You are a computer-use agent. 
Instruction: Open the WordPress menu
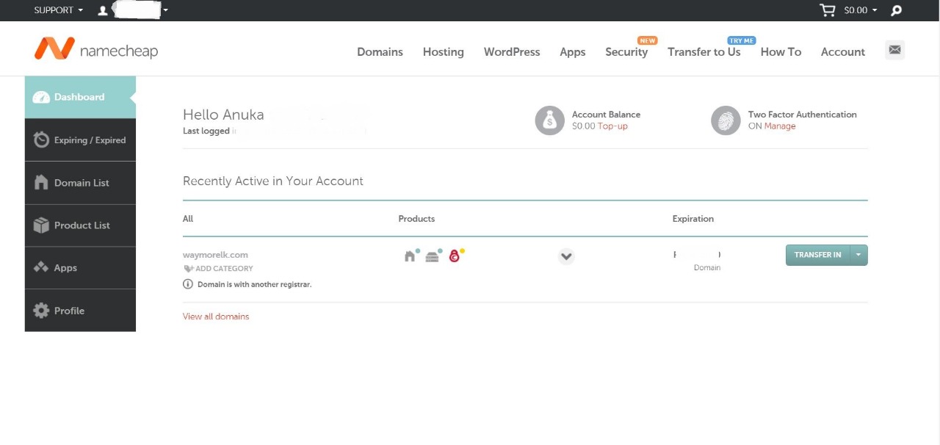[x=512, y=51]
